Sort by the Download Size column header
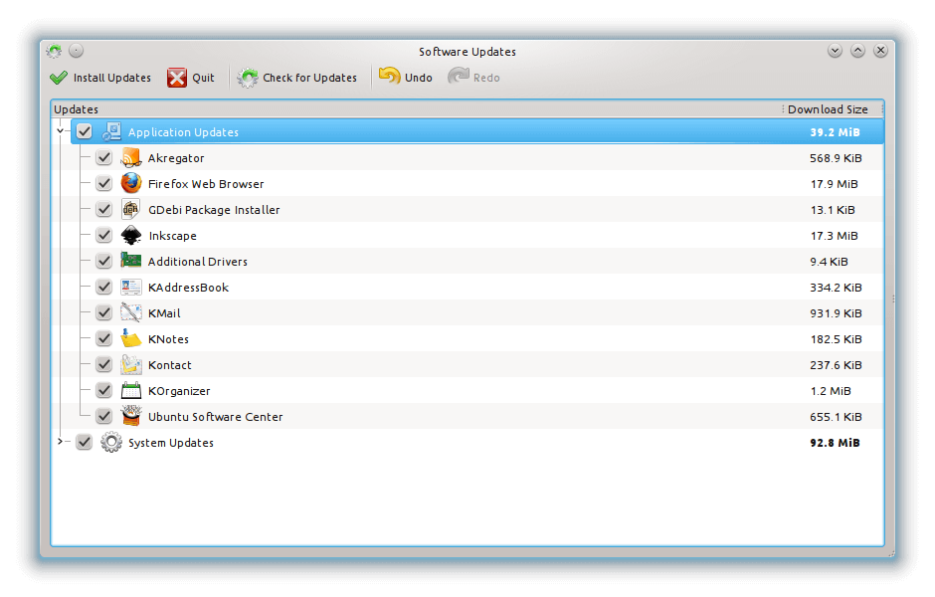Screen dimensions: 935x597 coord(828,109)
